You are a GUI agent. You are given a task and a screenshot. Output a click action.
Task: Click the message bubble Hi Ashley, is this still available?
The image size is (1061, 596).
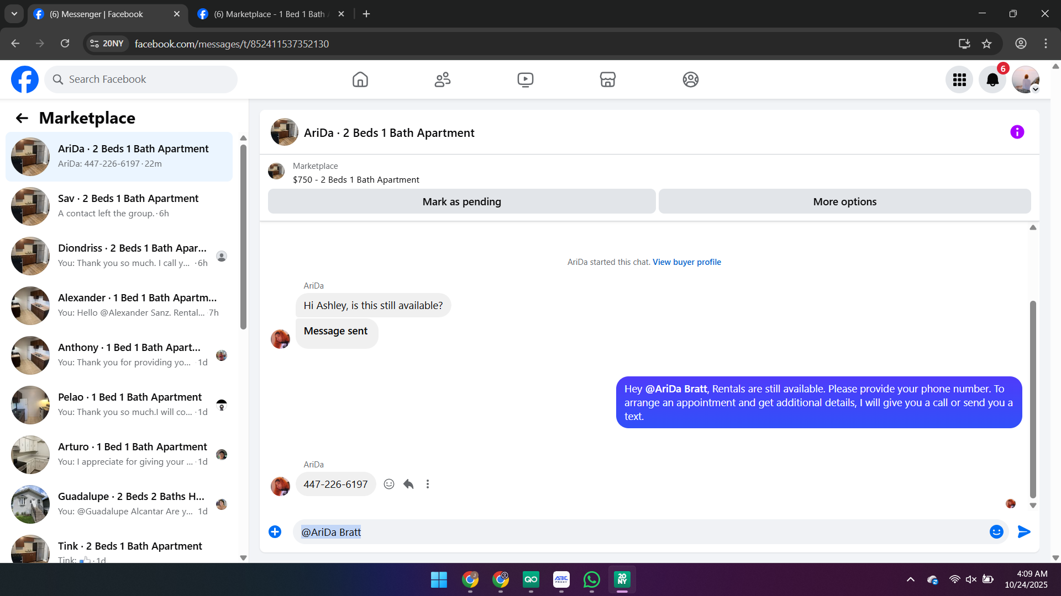[x=373, y=305]
